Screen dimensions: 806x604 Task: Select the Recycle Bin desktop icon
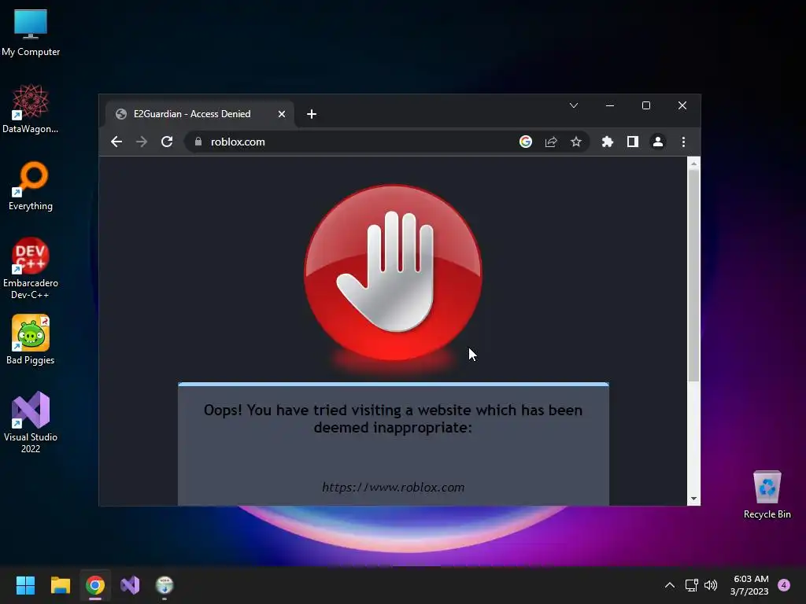(x=767, y=494)
